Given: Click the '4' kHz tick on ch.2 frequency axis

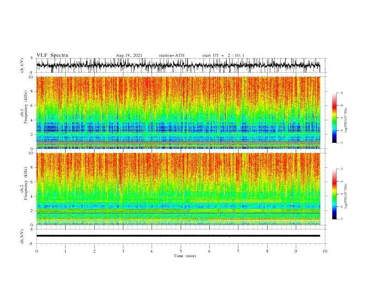Looking at the screenshot, I should pos(32,196).
